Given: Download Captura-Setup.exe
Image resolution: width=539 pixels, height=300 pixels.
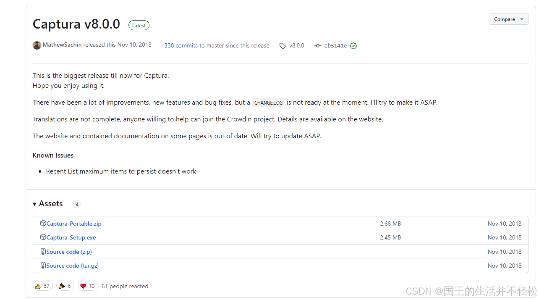Looking at the screenshot, I should pos(71,237).
